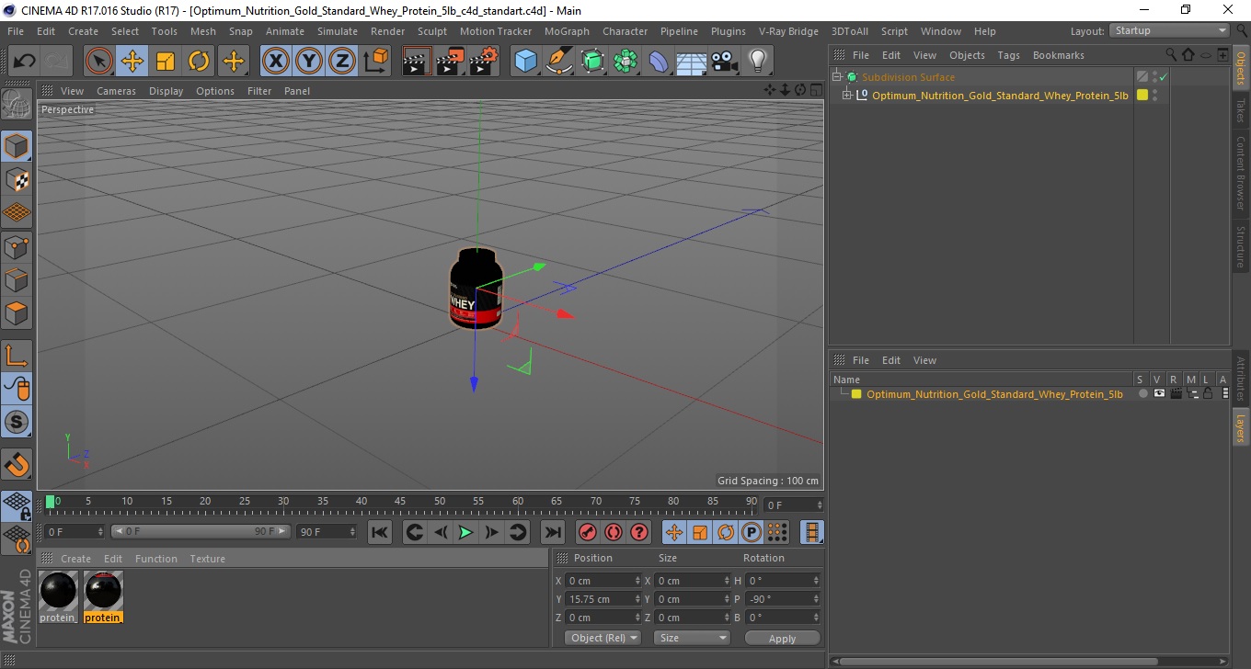Toggle the Viewport Solo S icon
This screenshot has height=669, width=1251.
(17, 423)
